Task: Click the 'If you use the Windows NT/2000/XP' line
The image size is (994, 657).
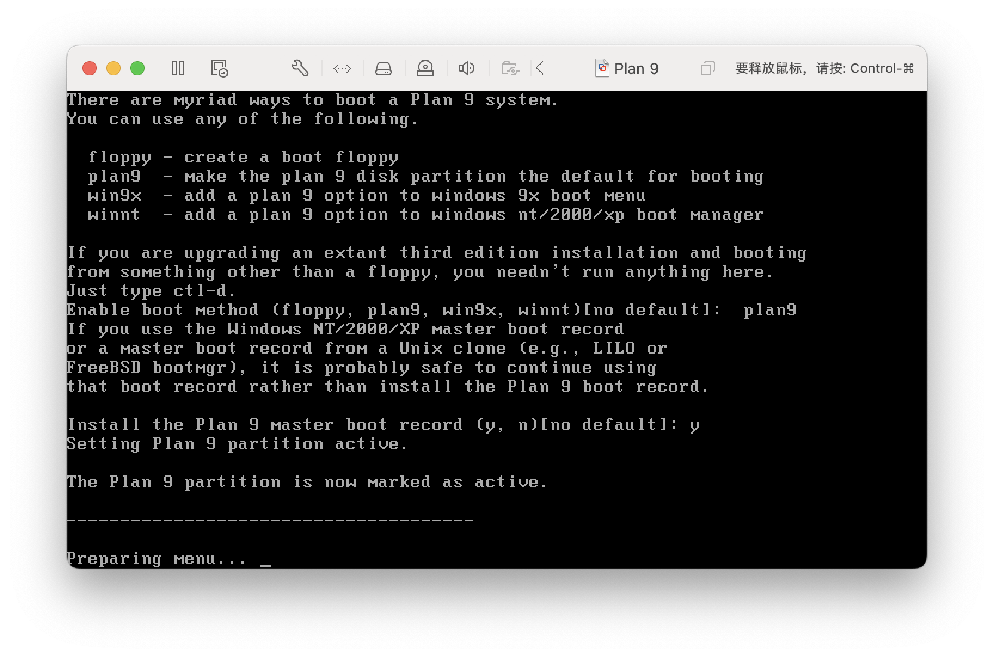Action: click(x=345, y=329)
